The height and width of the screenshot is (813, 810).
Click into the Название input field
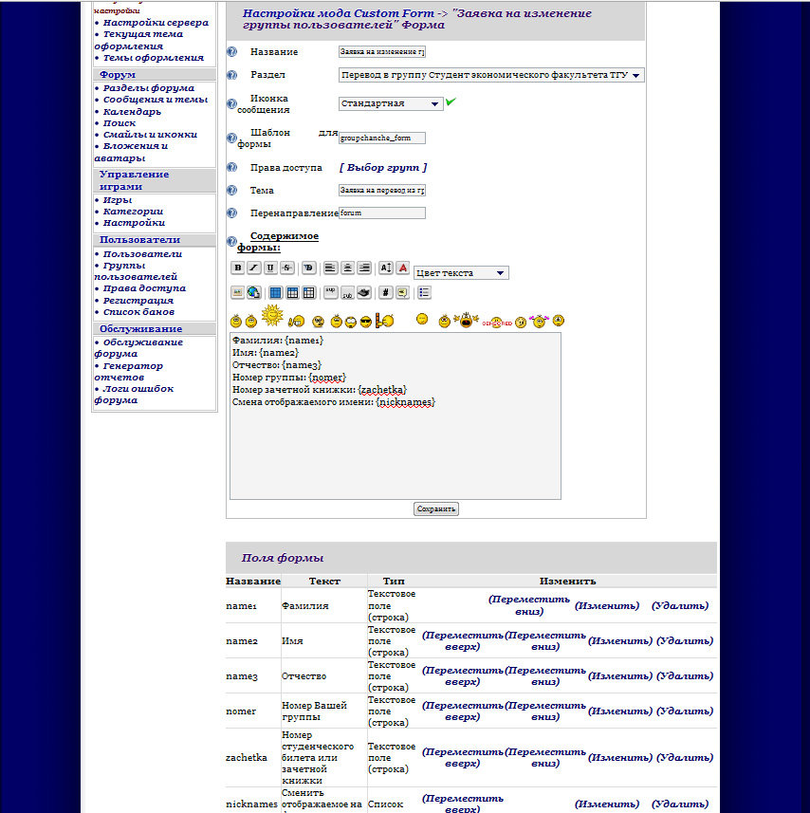[382, 52]
